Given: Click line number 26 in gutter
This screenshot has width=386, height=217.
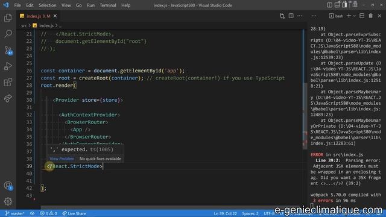Looking at the screenshot, I should point(29,71).
